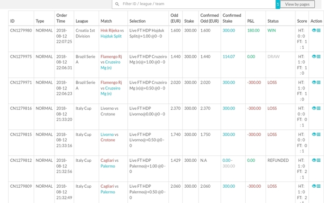Open list menu icon for CN1279980
Screen dimensions: 324x203
(x=318, y=31)
